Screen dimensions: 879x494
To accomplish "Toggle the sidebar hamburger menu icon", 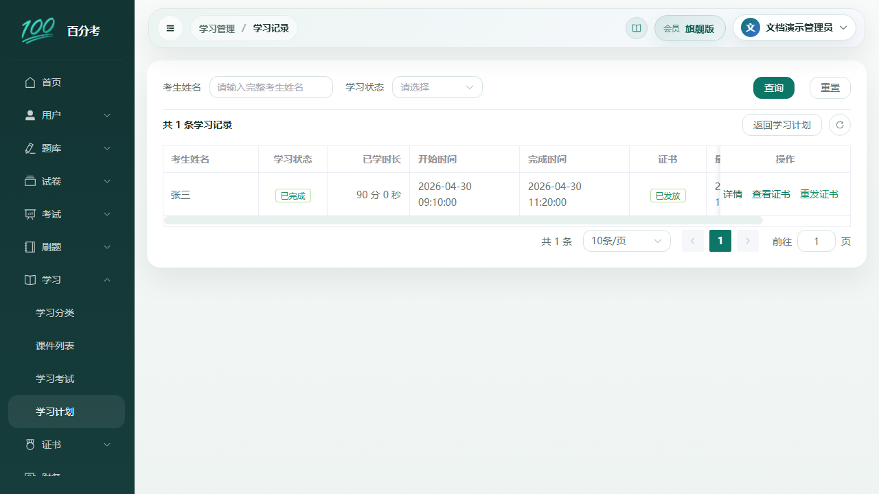I will click(x=170, y=28).
